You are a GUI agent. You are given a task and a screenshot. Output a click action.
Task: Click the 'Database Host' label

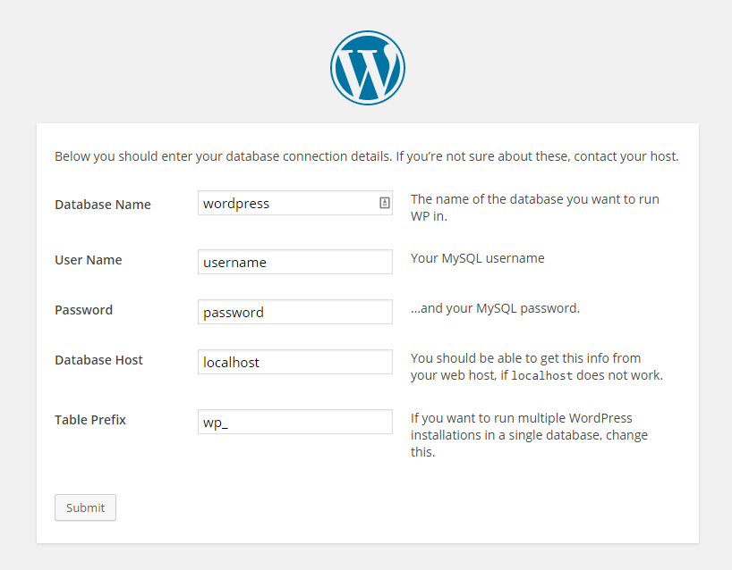pos(98,360)
